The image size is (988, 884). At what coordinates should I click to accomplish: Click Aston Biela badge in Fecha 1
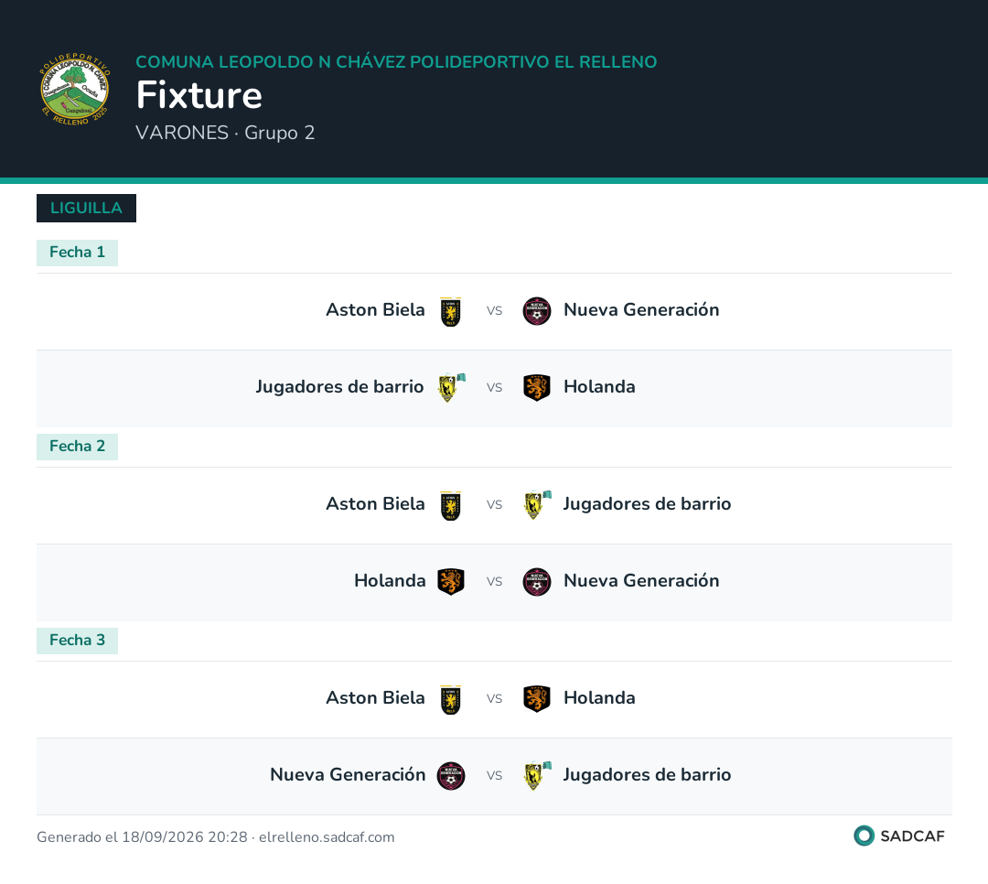coord(450,311)
